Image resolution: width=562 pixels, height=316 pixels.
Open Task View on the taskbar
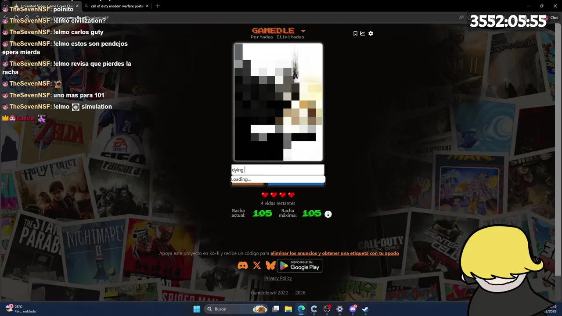pos(276,309)
